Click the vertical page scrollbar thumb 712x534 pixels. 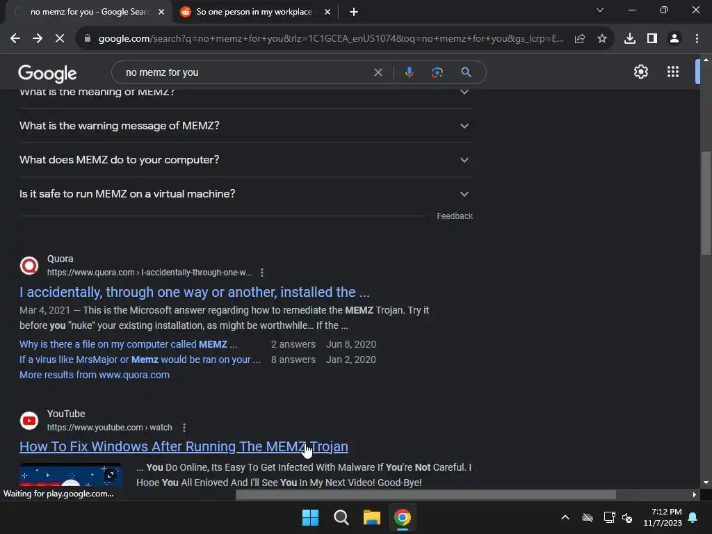pos(706,203)
